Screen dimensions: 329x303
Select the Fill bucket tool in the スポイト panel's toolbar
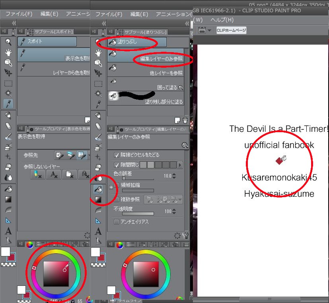click(x=8, y=189)
